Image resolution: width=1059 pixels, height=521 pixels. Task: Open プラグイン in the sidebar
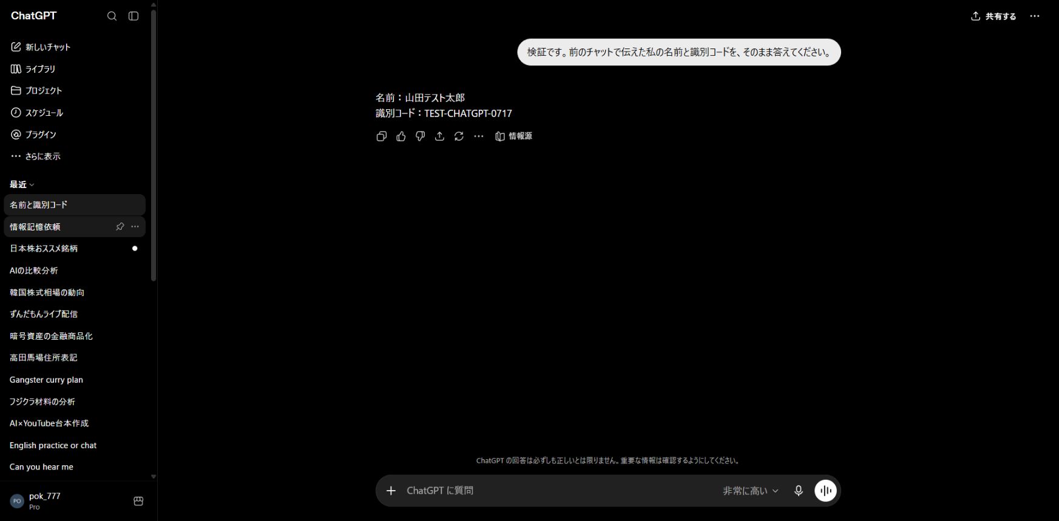[74, 134]
